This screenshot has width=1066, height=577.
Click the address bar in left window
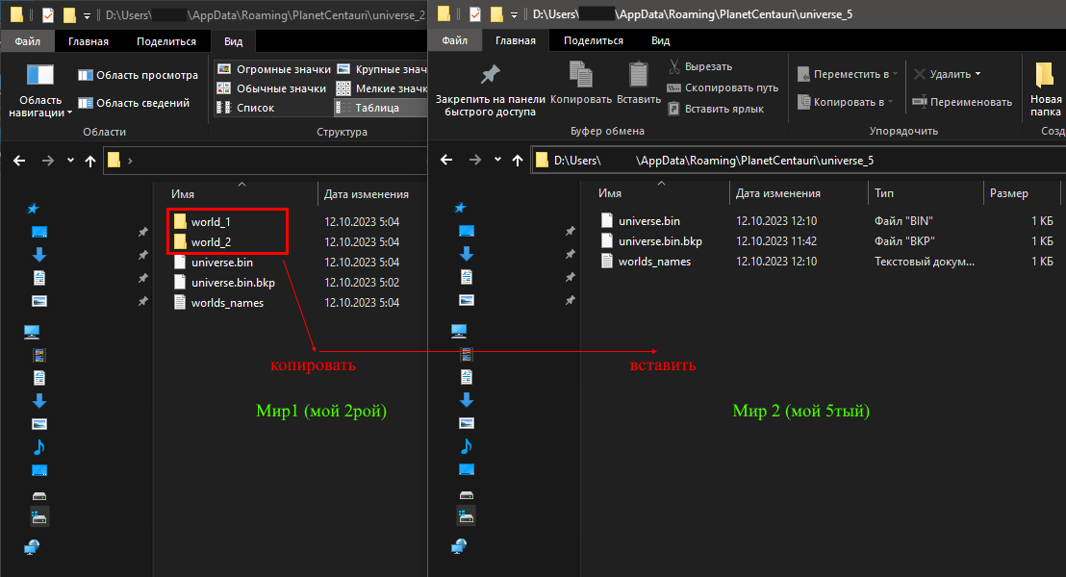pos(266,161)
